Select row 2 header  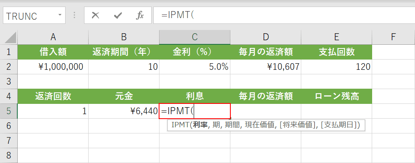coord(9,67)
